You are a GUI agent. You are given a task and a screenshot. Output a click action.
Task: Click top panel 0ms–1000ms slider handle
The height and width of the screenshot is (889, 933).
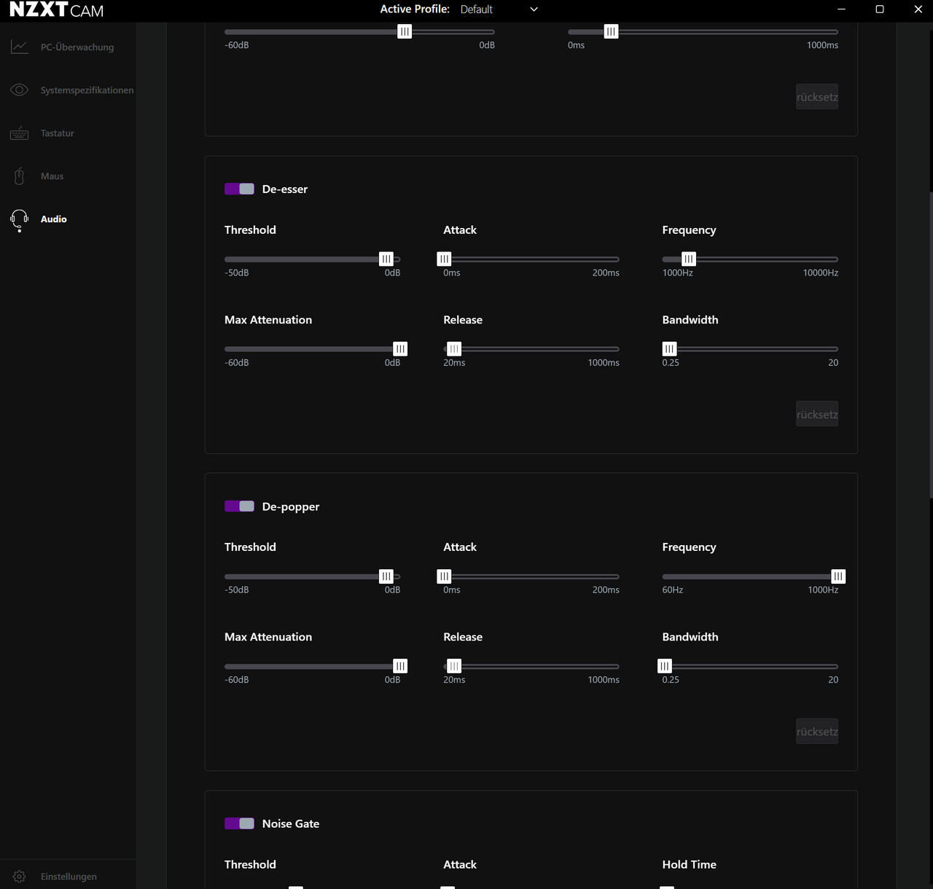pyautogui.click(x=612, y=31)
